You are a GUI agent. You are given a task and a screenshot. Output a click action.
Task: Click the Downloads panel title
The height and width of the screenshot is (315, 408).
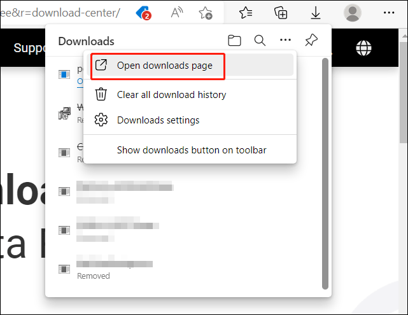point(86,41)
